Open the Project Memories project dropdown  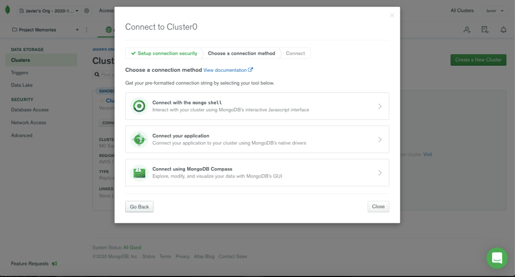point(45,30)
